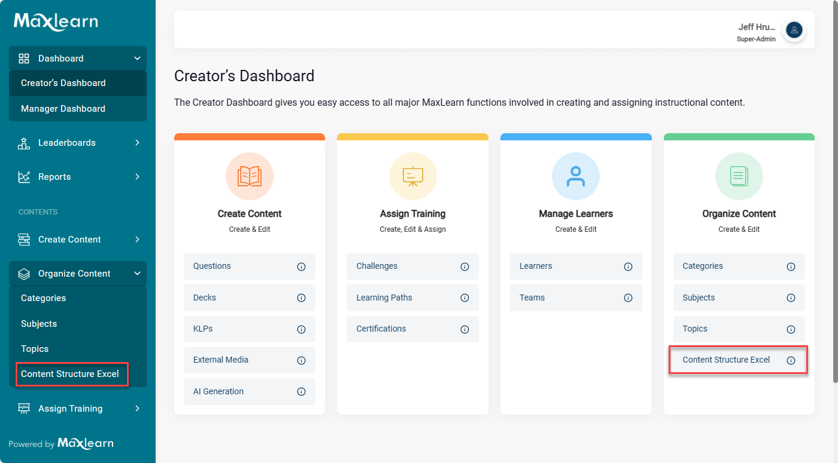Expand the Create Content sidebar chevron
838x463 pixels.
pyautogui.click(x=137, y=240)
